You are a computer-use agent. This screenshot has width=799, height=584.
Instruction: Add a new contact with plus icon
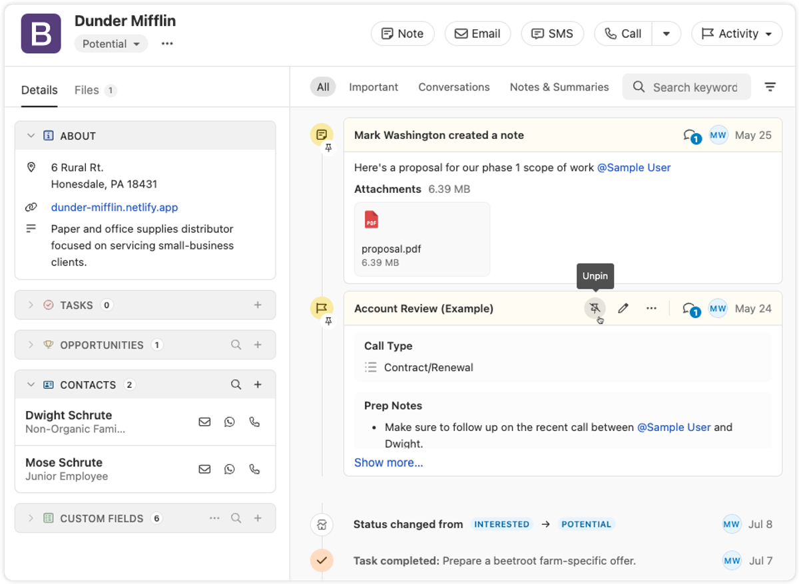[258, 384]
